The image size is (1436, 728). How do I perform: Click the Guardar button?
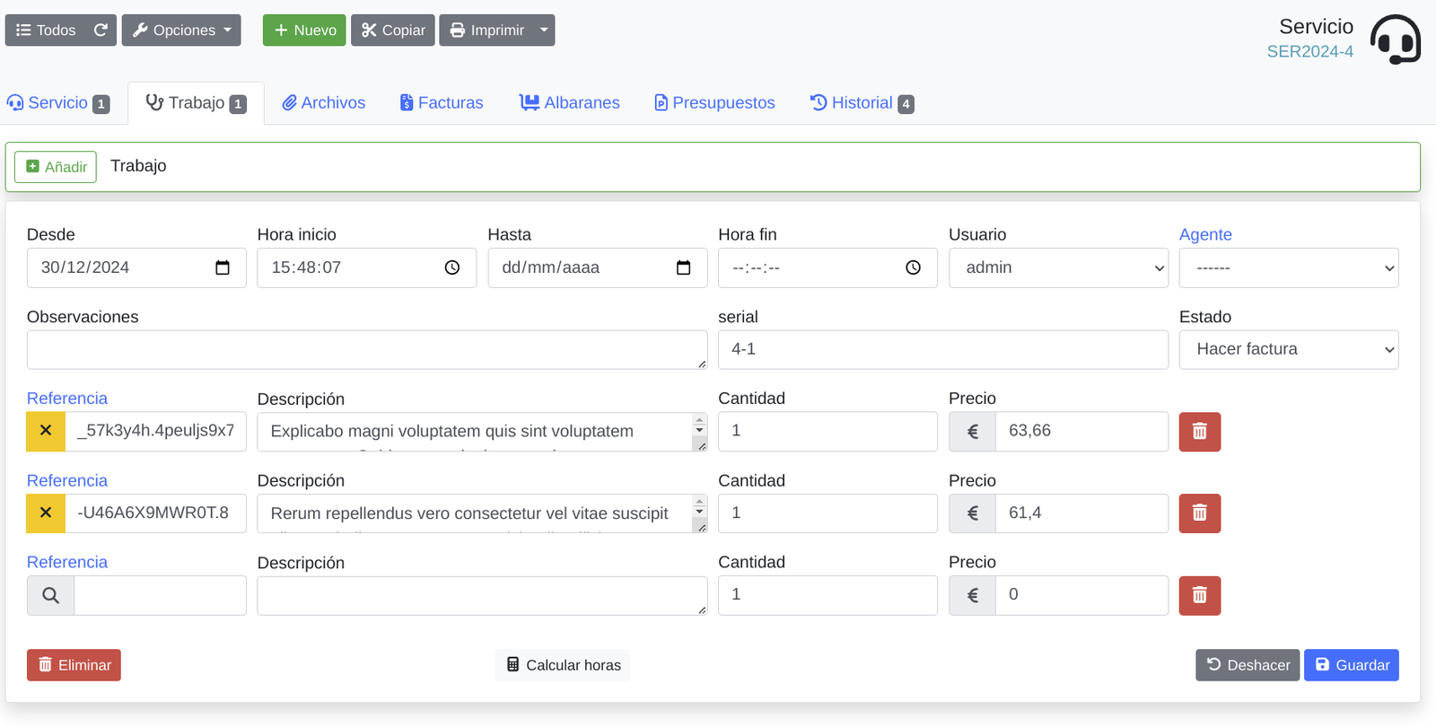(1351, 665)
